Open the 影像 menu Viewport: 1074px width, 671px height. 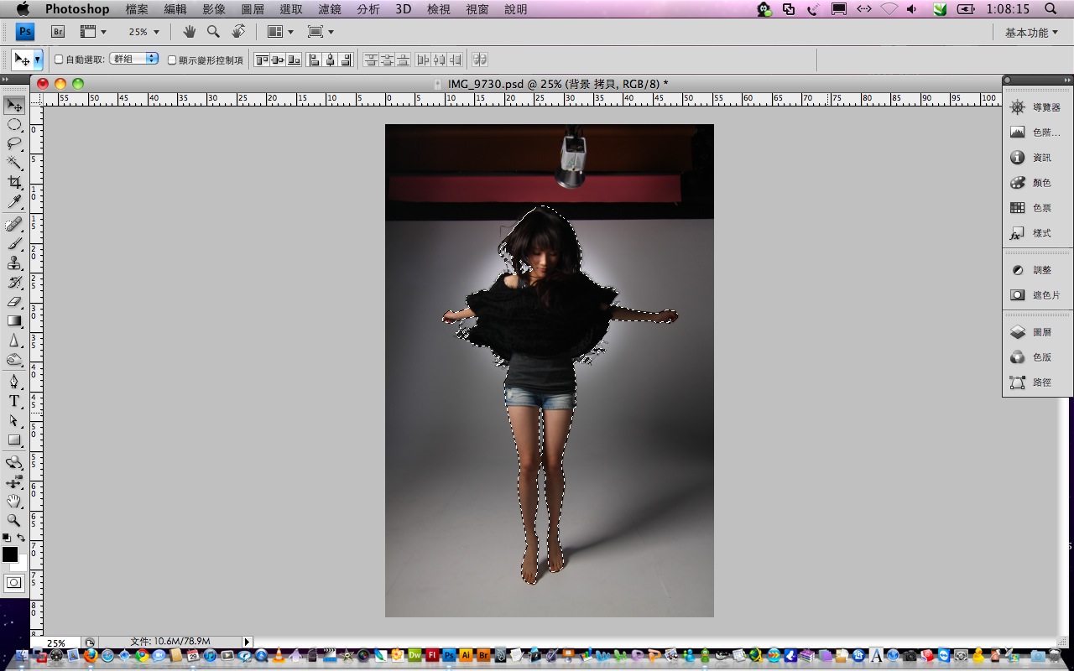(x=214, y=9)
